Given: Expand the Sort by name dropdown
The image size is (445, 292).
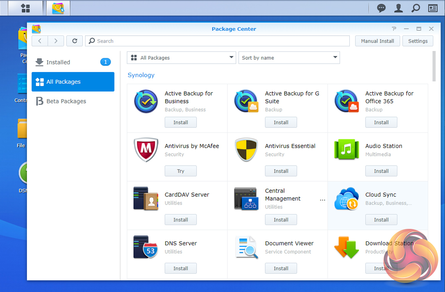Looking at the screenshot, I should tap(289, 58).
